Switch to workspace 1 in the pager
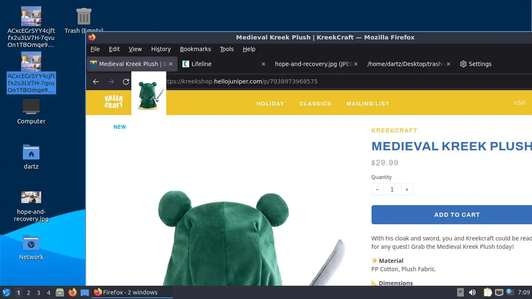This screenshot has width=532, height=299. [x=18, y=292]
